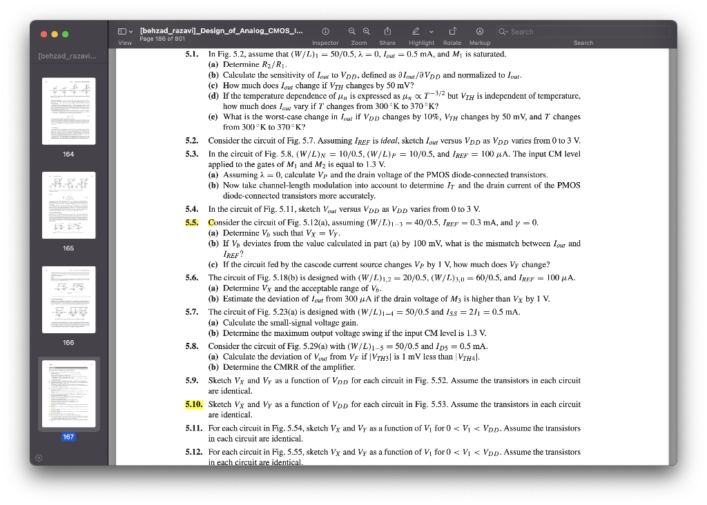Viewport: 707px width, 505px height.
Task: Zoom out on the document
Action: [x=351, y=31]
